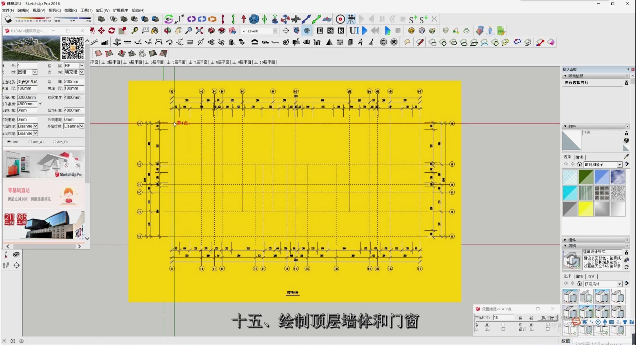Pick the yellow material swatch

(x=586, y=209)
